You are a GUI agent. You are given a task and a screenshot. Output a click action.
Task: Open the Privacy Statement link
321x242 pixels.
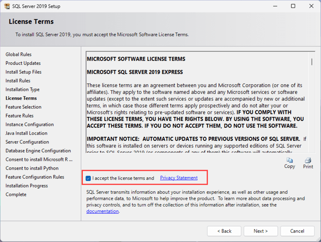click(179, 178)
